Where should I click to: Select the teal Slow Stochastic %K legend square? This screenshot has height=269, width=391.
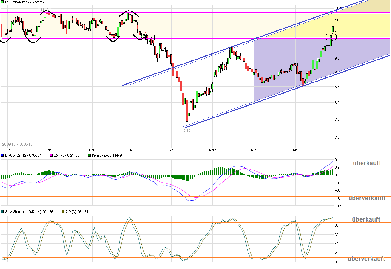click(2, 212)
